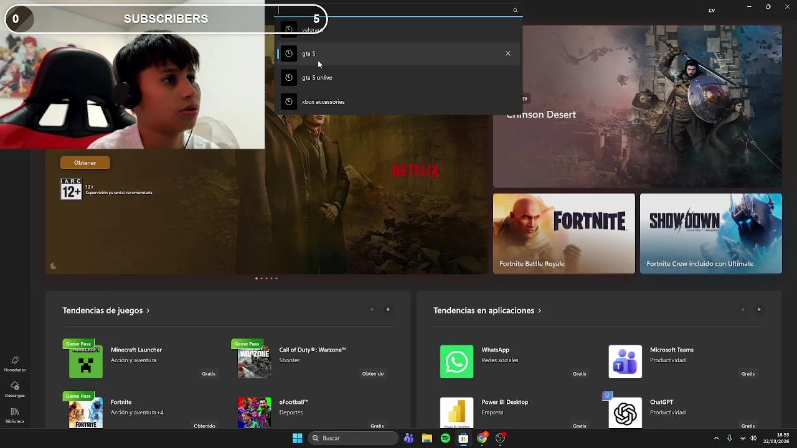
Task: Select the first carousel page dot
Action: (257, 278)
